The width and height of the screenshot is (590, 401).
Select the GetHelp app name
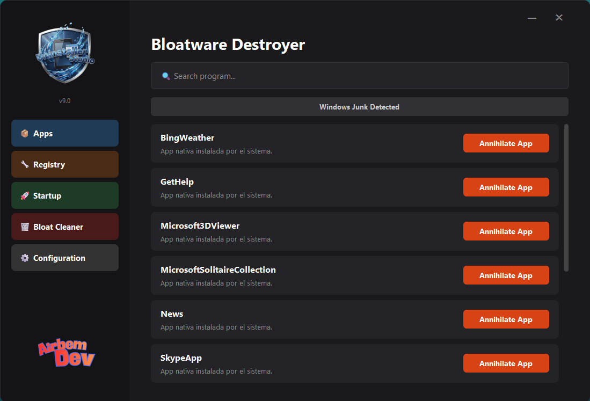point(177,182)
